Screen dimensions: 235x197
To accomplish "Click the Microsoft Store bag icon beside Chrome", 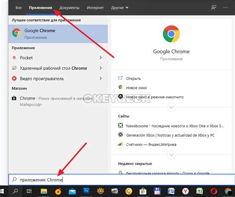I will pos(14,98).
